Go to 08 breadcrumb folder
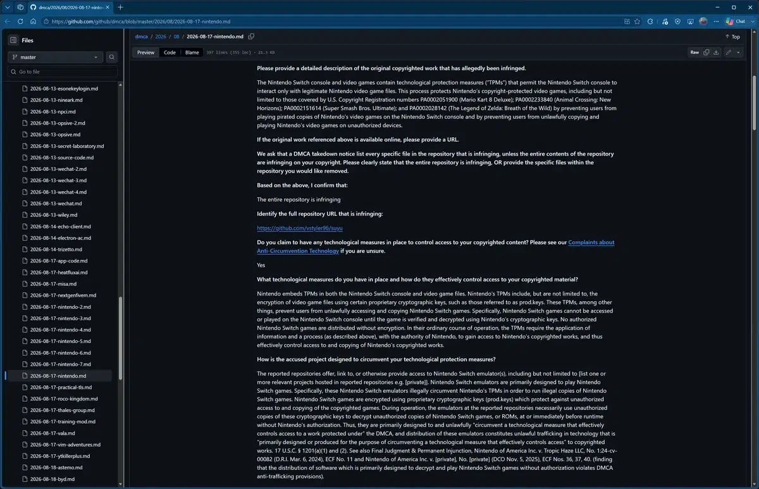This screenshot has height=489, width=759. pyautogui.click(x=176, y=37)
